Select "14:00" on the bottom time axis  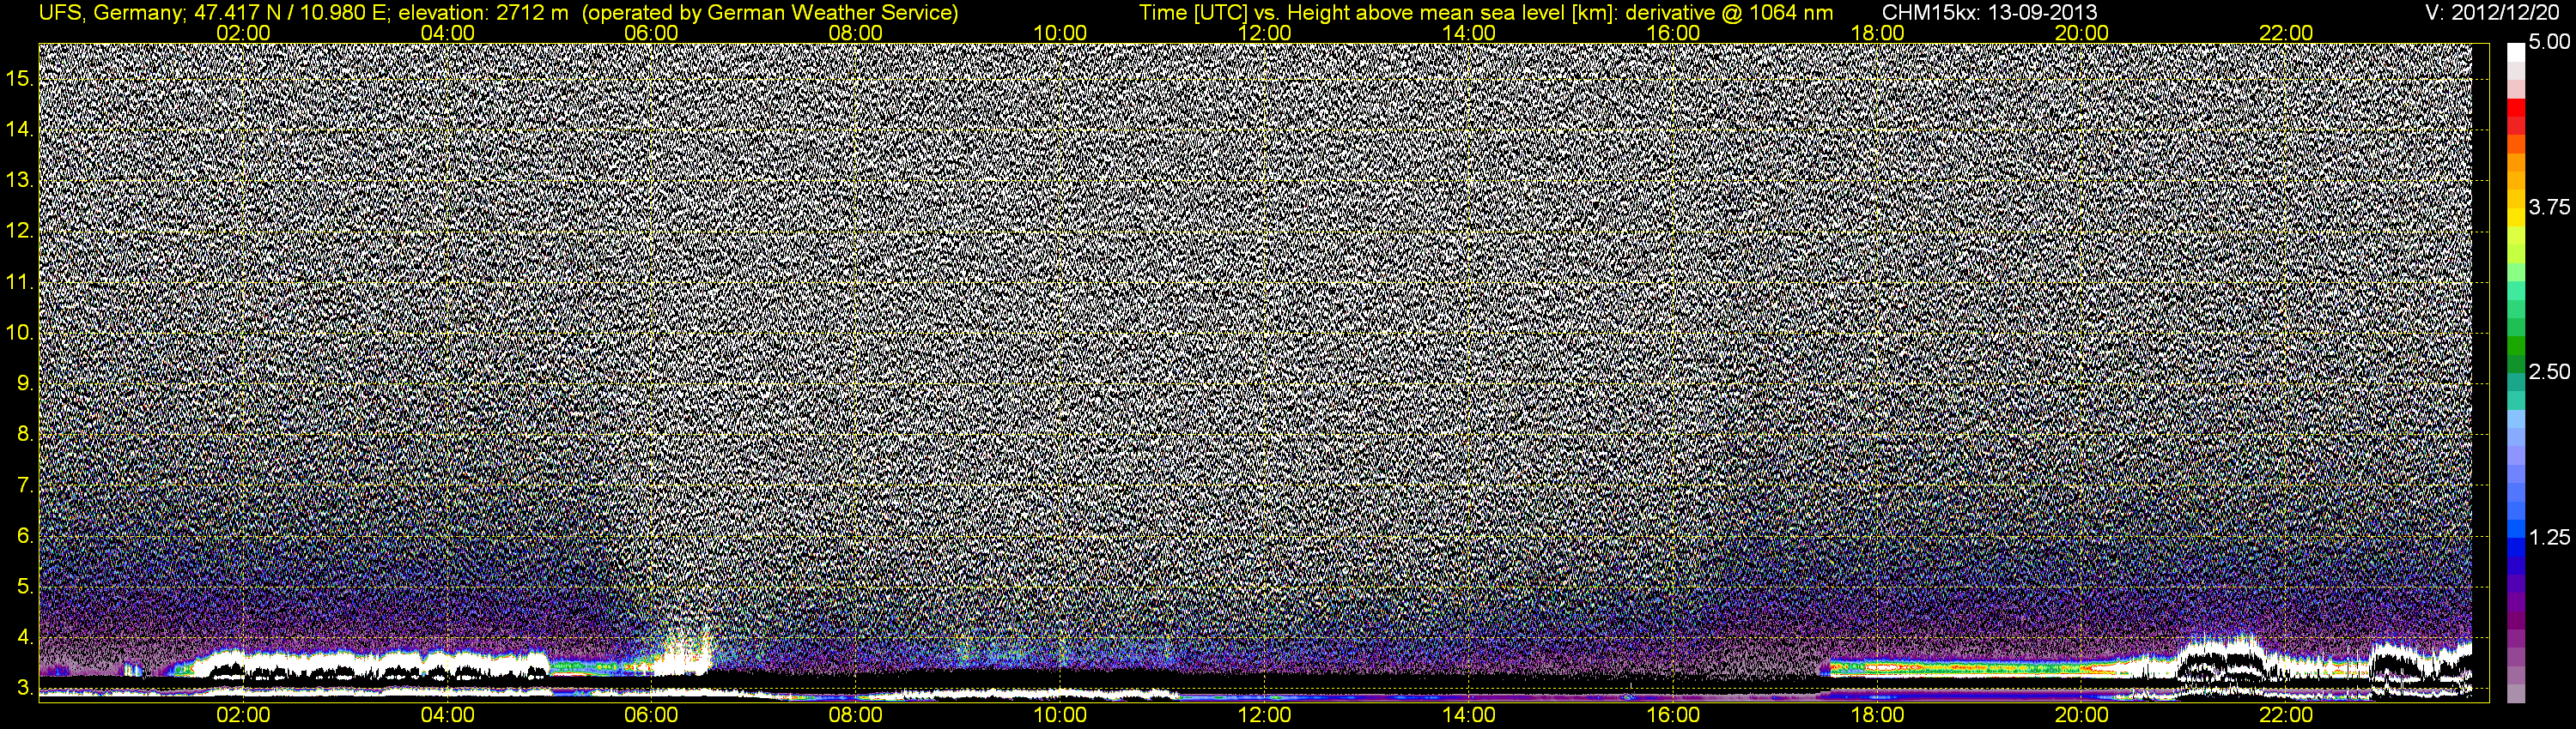tap(1469, 715)
